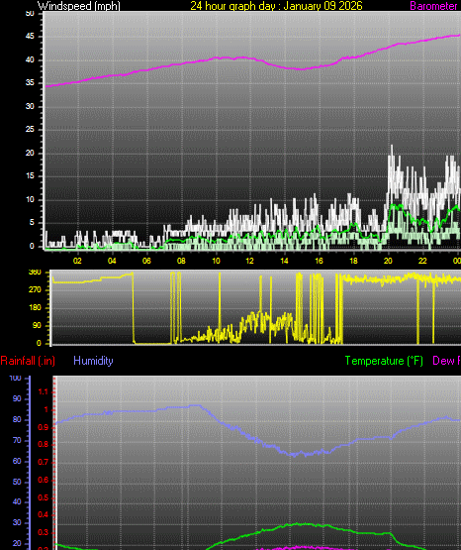Screen dimensions: 461x550
Task: Select the 25 tick on the windspeed axis
Action: coord(30,130)
